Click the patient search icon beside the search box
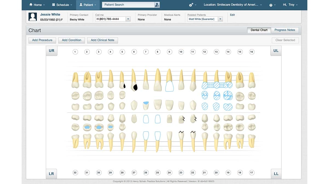 click(156, 5)
